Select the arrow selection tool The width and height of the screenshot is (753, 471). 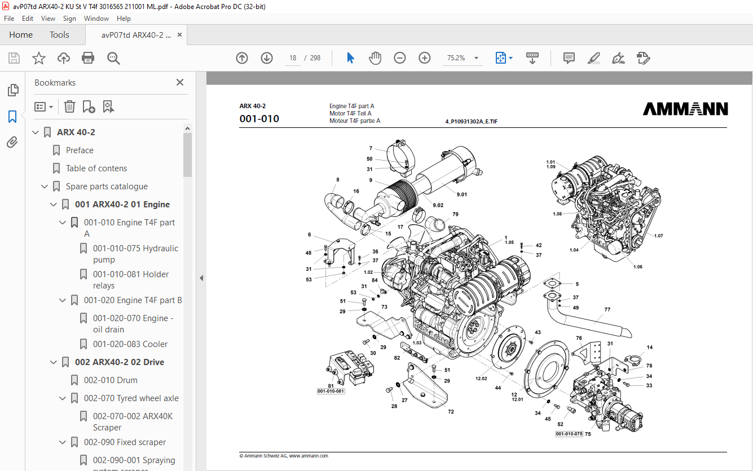pyautogui.click(x=350, y=58)
